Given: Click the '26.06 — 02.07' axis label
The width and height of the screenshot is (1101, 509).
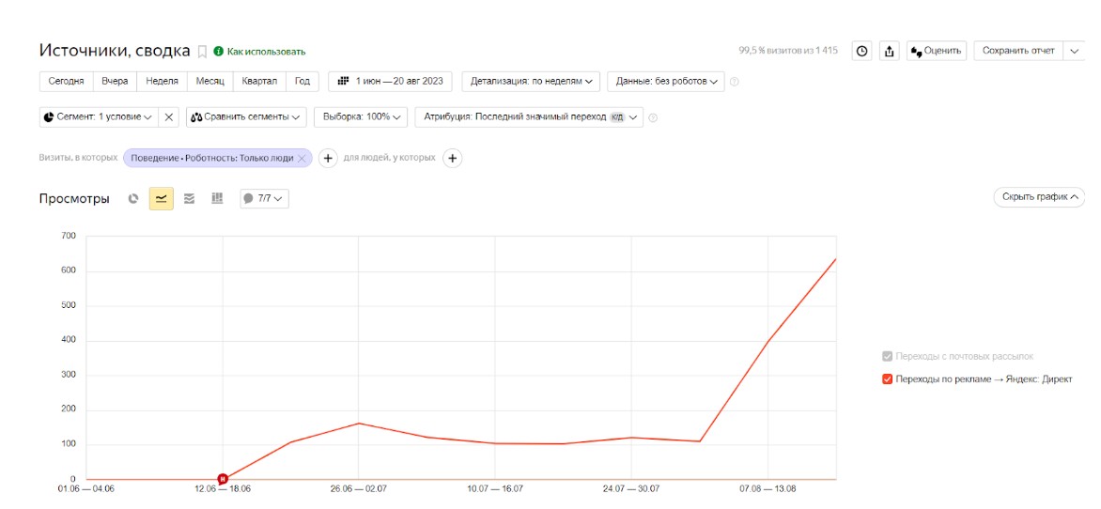Looking at the screenshot, I should [x=358, y=491].
